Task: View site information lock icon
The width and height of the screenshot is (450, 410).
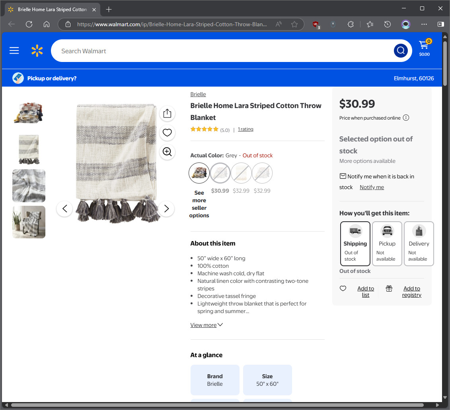Action: (68, 24)
